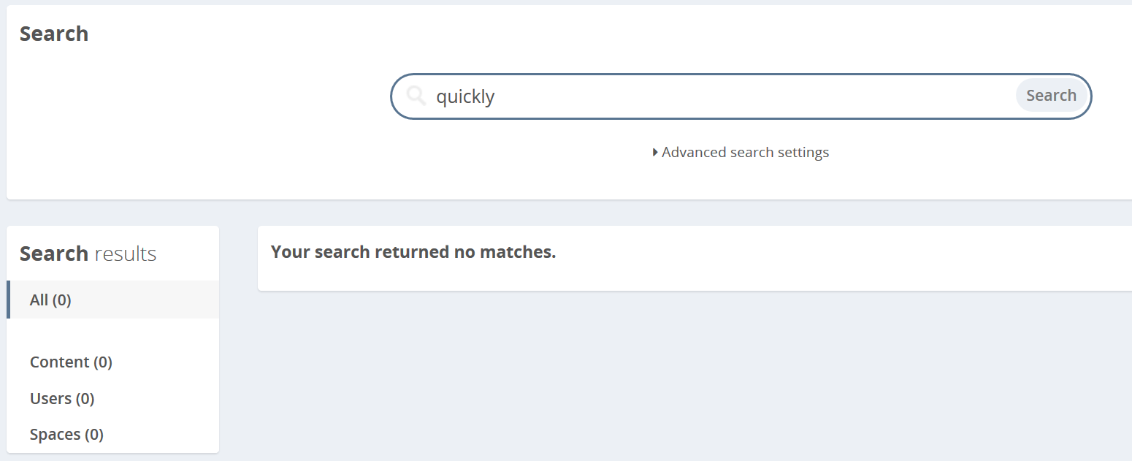1132x461 pixels.
Task: Click the no matches message text
Action: point(413,251)
